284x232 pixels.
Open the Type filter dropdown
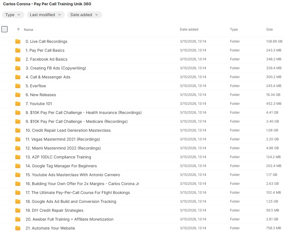(x=13, y=15)
